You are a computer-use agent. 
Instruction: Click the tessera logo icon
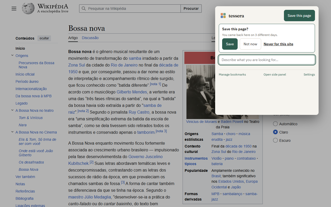click(223, 16)
